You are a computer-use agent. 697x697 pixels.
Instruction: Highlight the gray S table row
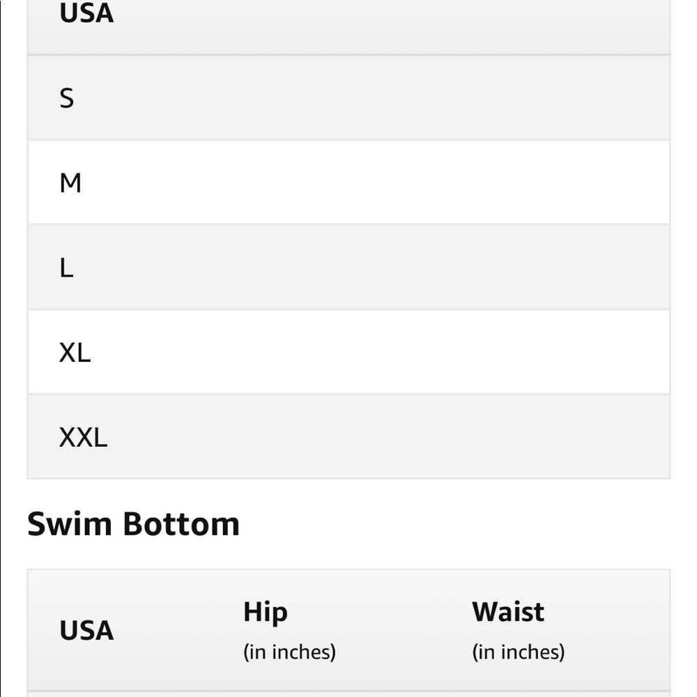click(348, 98)
